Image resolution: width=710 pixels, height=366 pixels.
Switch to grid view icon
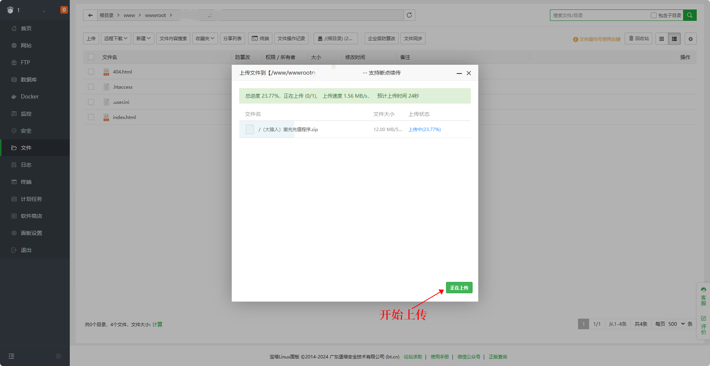pyautogui.click(x=661, y=39)
